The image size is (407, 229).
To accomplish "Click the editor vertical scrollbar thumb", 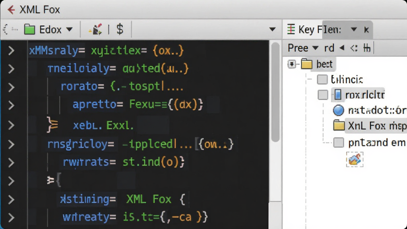I will coord(275,92).
